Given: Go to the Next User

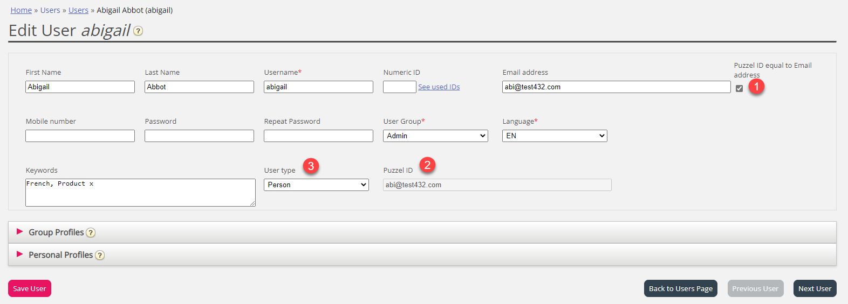Looking at the screenshot, I should (815, 289).
